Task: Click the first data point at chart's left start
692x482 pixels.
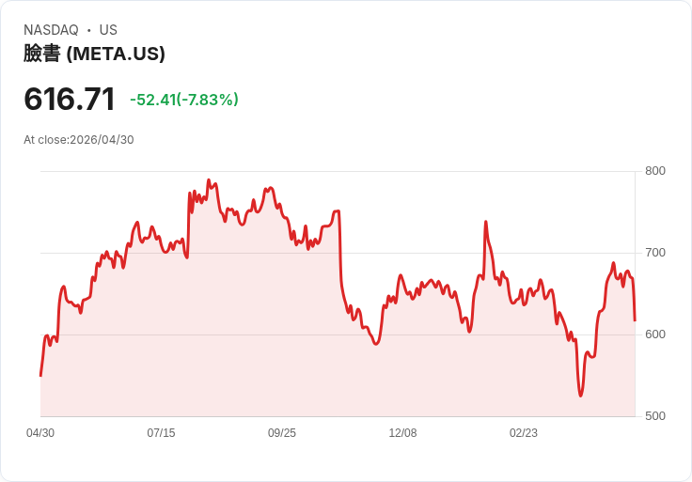Action: (x=40, y=376)
